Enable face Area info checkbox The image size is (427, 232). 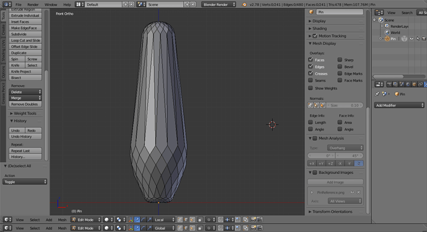pos(340,122)
